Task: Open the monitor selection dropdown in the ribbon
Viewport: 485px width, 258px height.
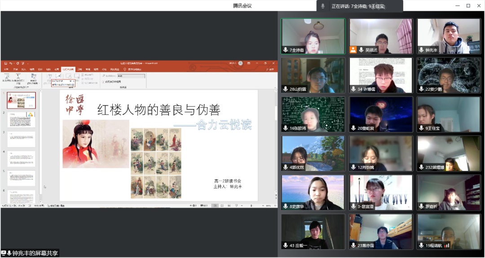Action: click(x=130, y=76)
